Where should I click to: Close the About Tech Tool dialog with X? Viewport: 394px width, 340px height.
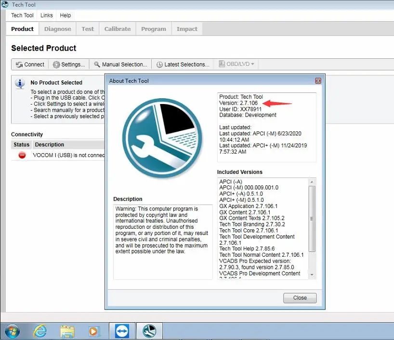point(318,80)
